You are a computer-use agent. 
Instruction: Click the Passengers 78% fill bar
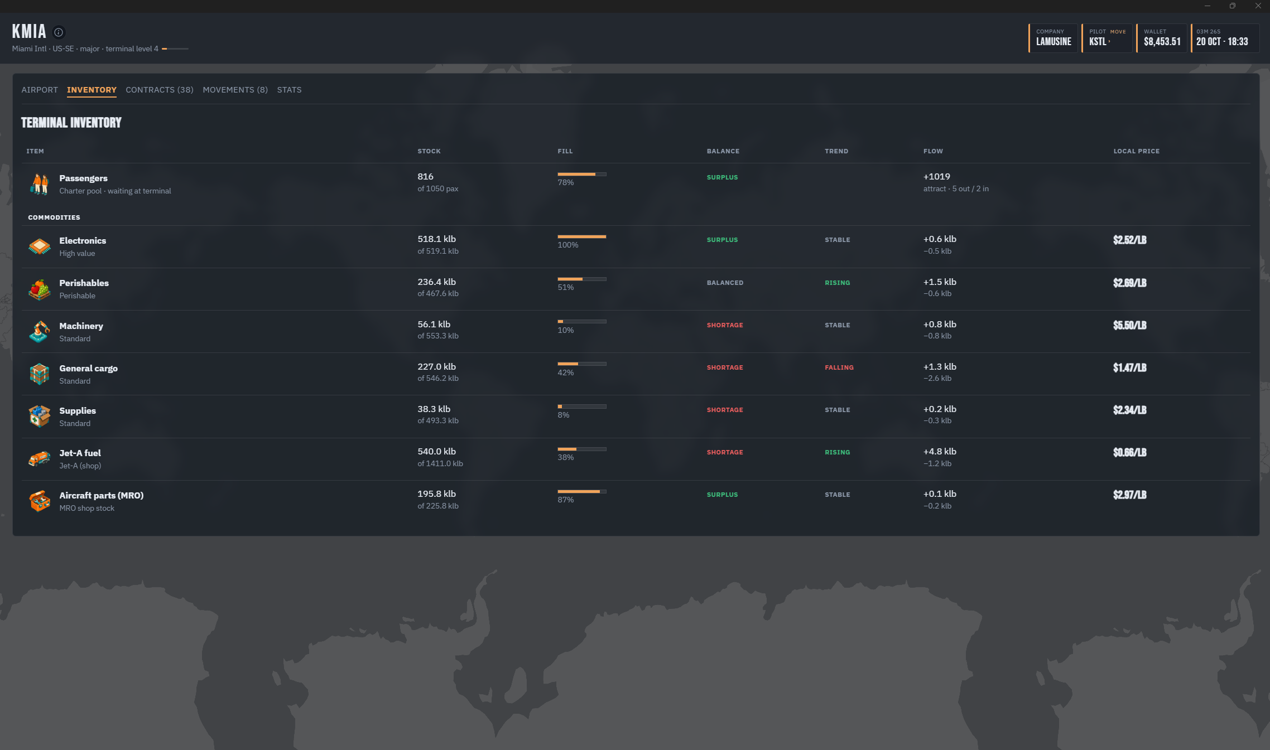point(582,175)
